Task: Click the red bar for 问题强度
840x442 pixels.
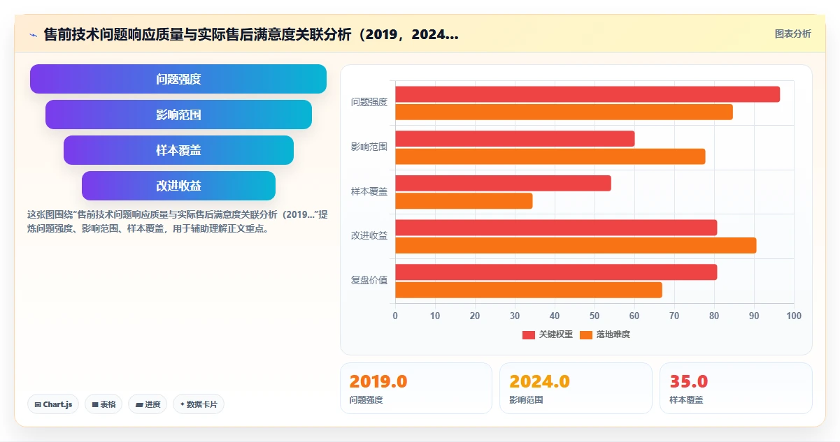Action: pyautogui.click(x=588, y=94)
